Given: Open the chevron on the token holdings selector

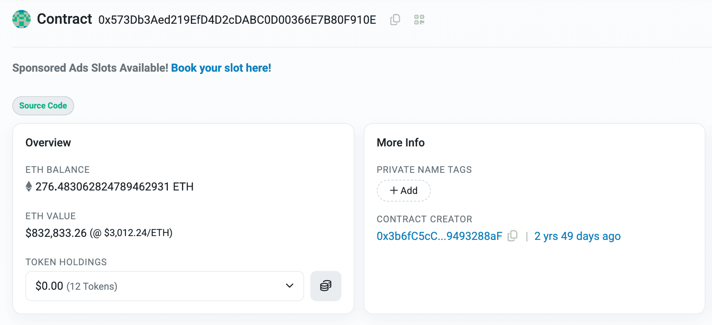Looking at the screenshot, I should click(289, 286).
